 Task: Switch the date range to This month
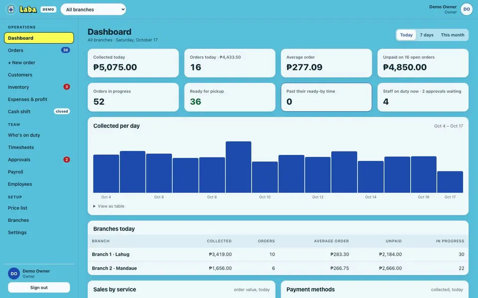[453, 35]
